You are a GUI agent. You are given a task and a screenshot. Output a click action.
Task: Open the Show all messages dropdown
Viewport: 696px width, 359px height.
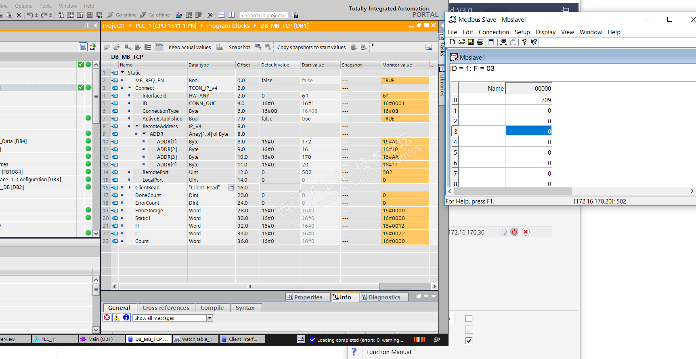[210, 318]
